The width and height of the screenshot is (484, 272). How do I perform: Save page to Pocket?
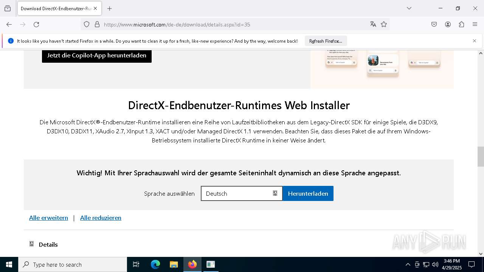pos(434,25)
